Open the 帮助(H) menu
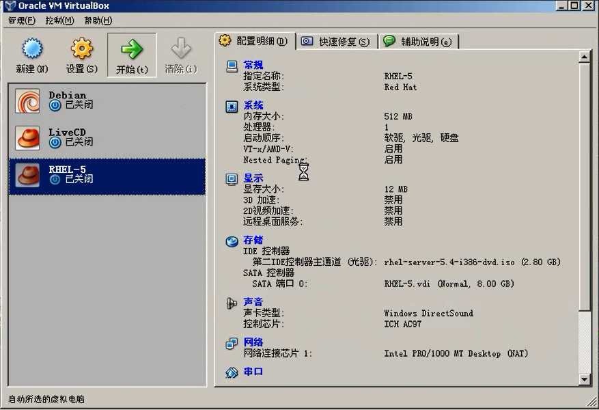The height and width of the screenshot is (410, 599). 98,20
